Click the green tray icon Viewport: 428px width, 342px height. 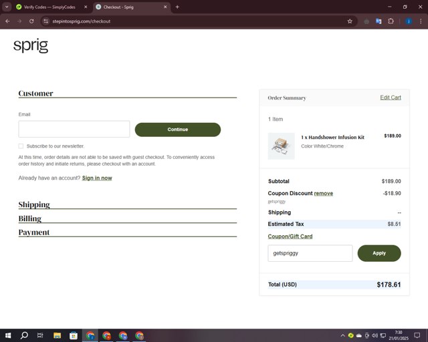pos(350,335)
